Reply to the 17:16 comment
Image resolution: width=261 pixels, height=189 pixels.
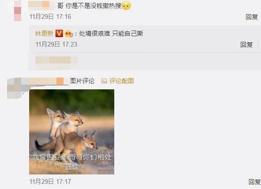coord(252,17)
